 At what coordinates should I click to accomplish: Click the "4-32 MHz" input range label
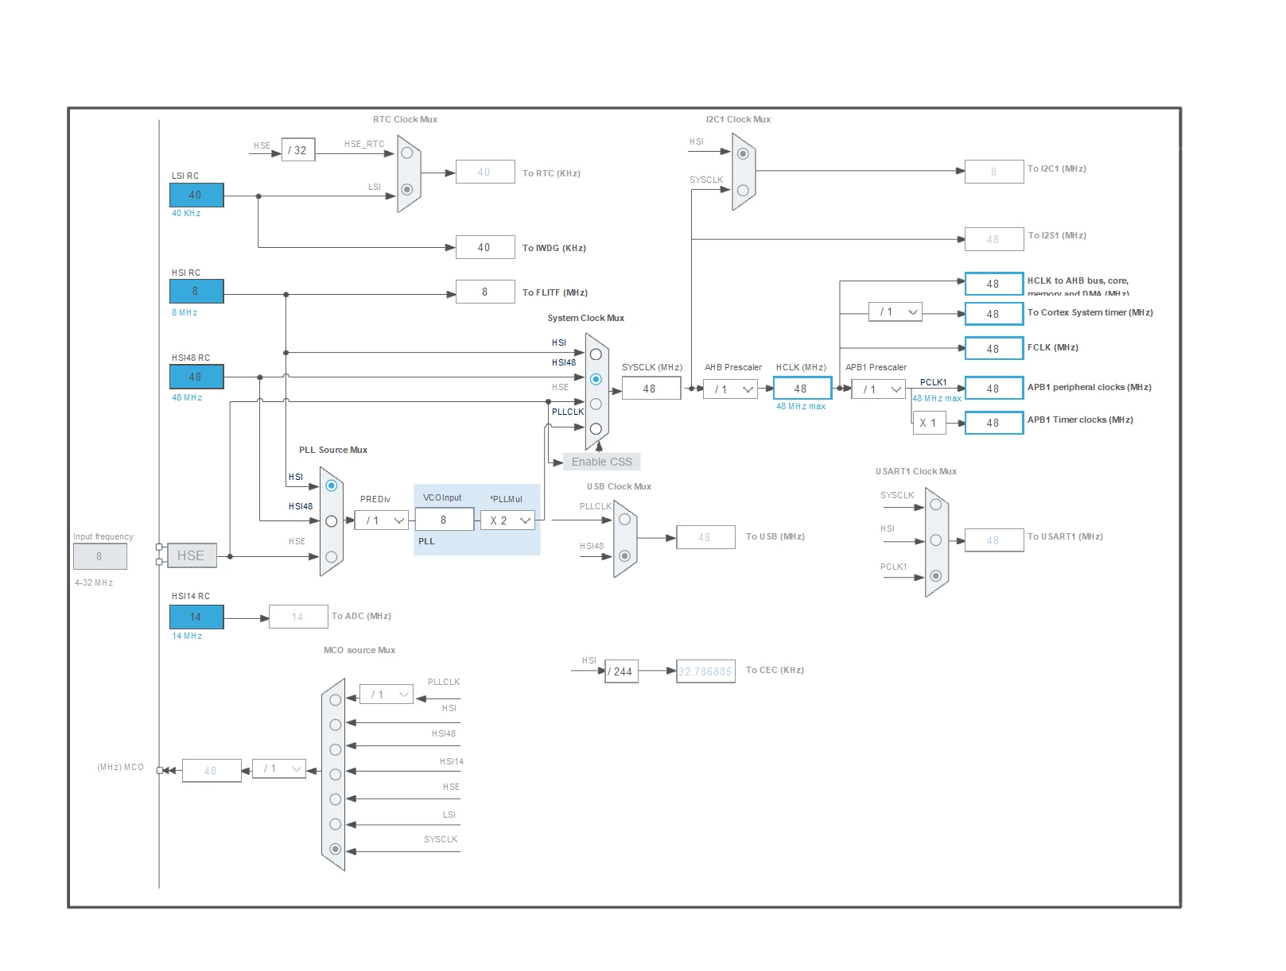point(94,583)
